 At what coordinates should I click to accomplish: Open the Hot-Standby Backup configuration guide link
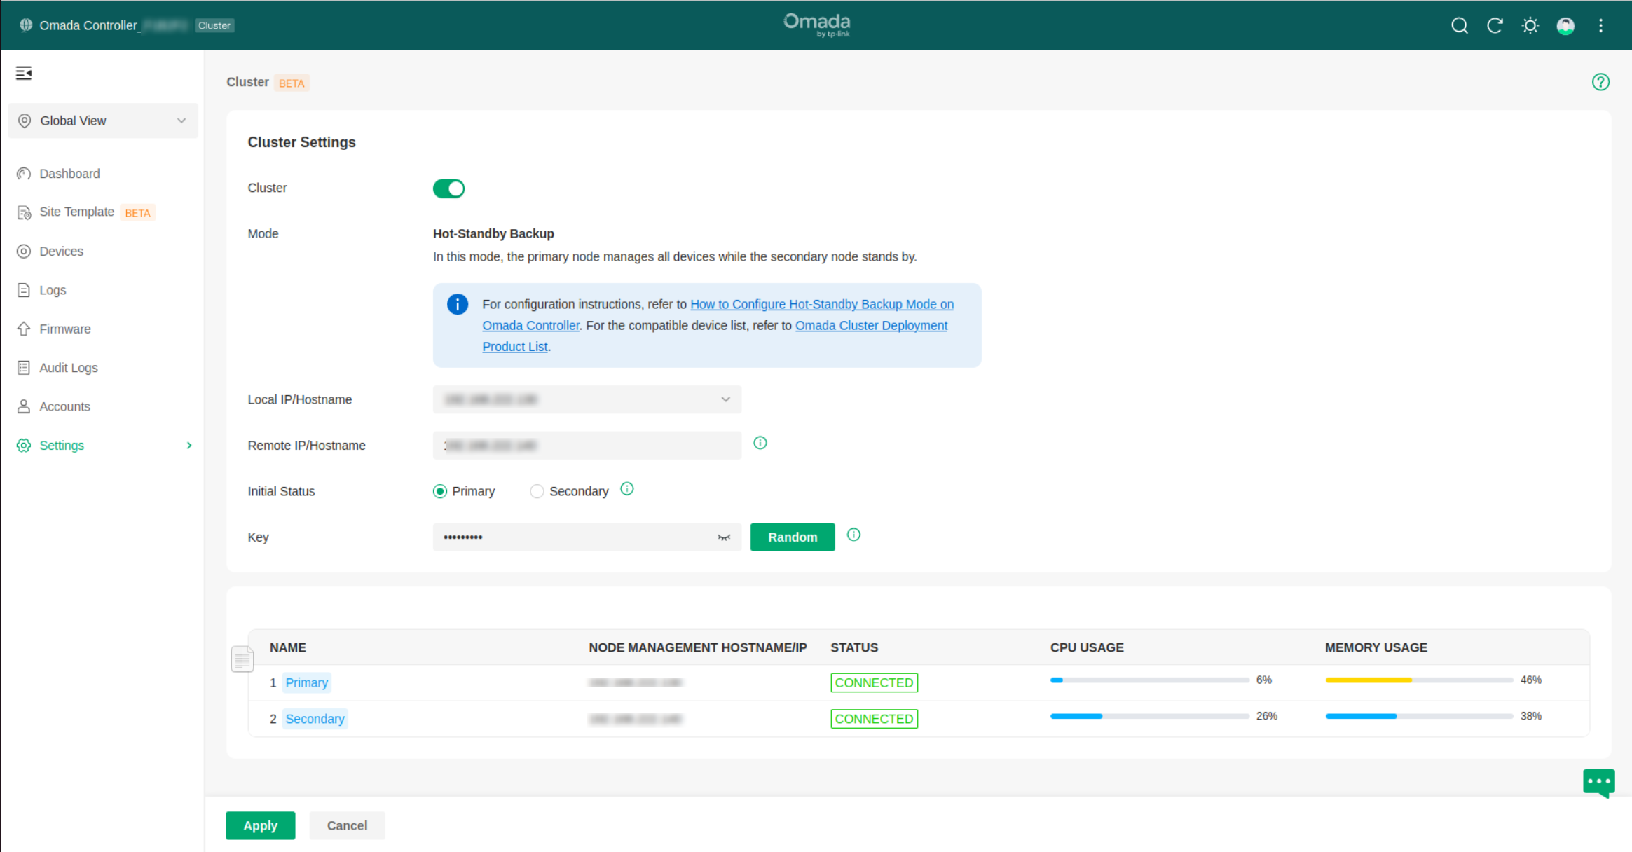coord(822,304)
